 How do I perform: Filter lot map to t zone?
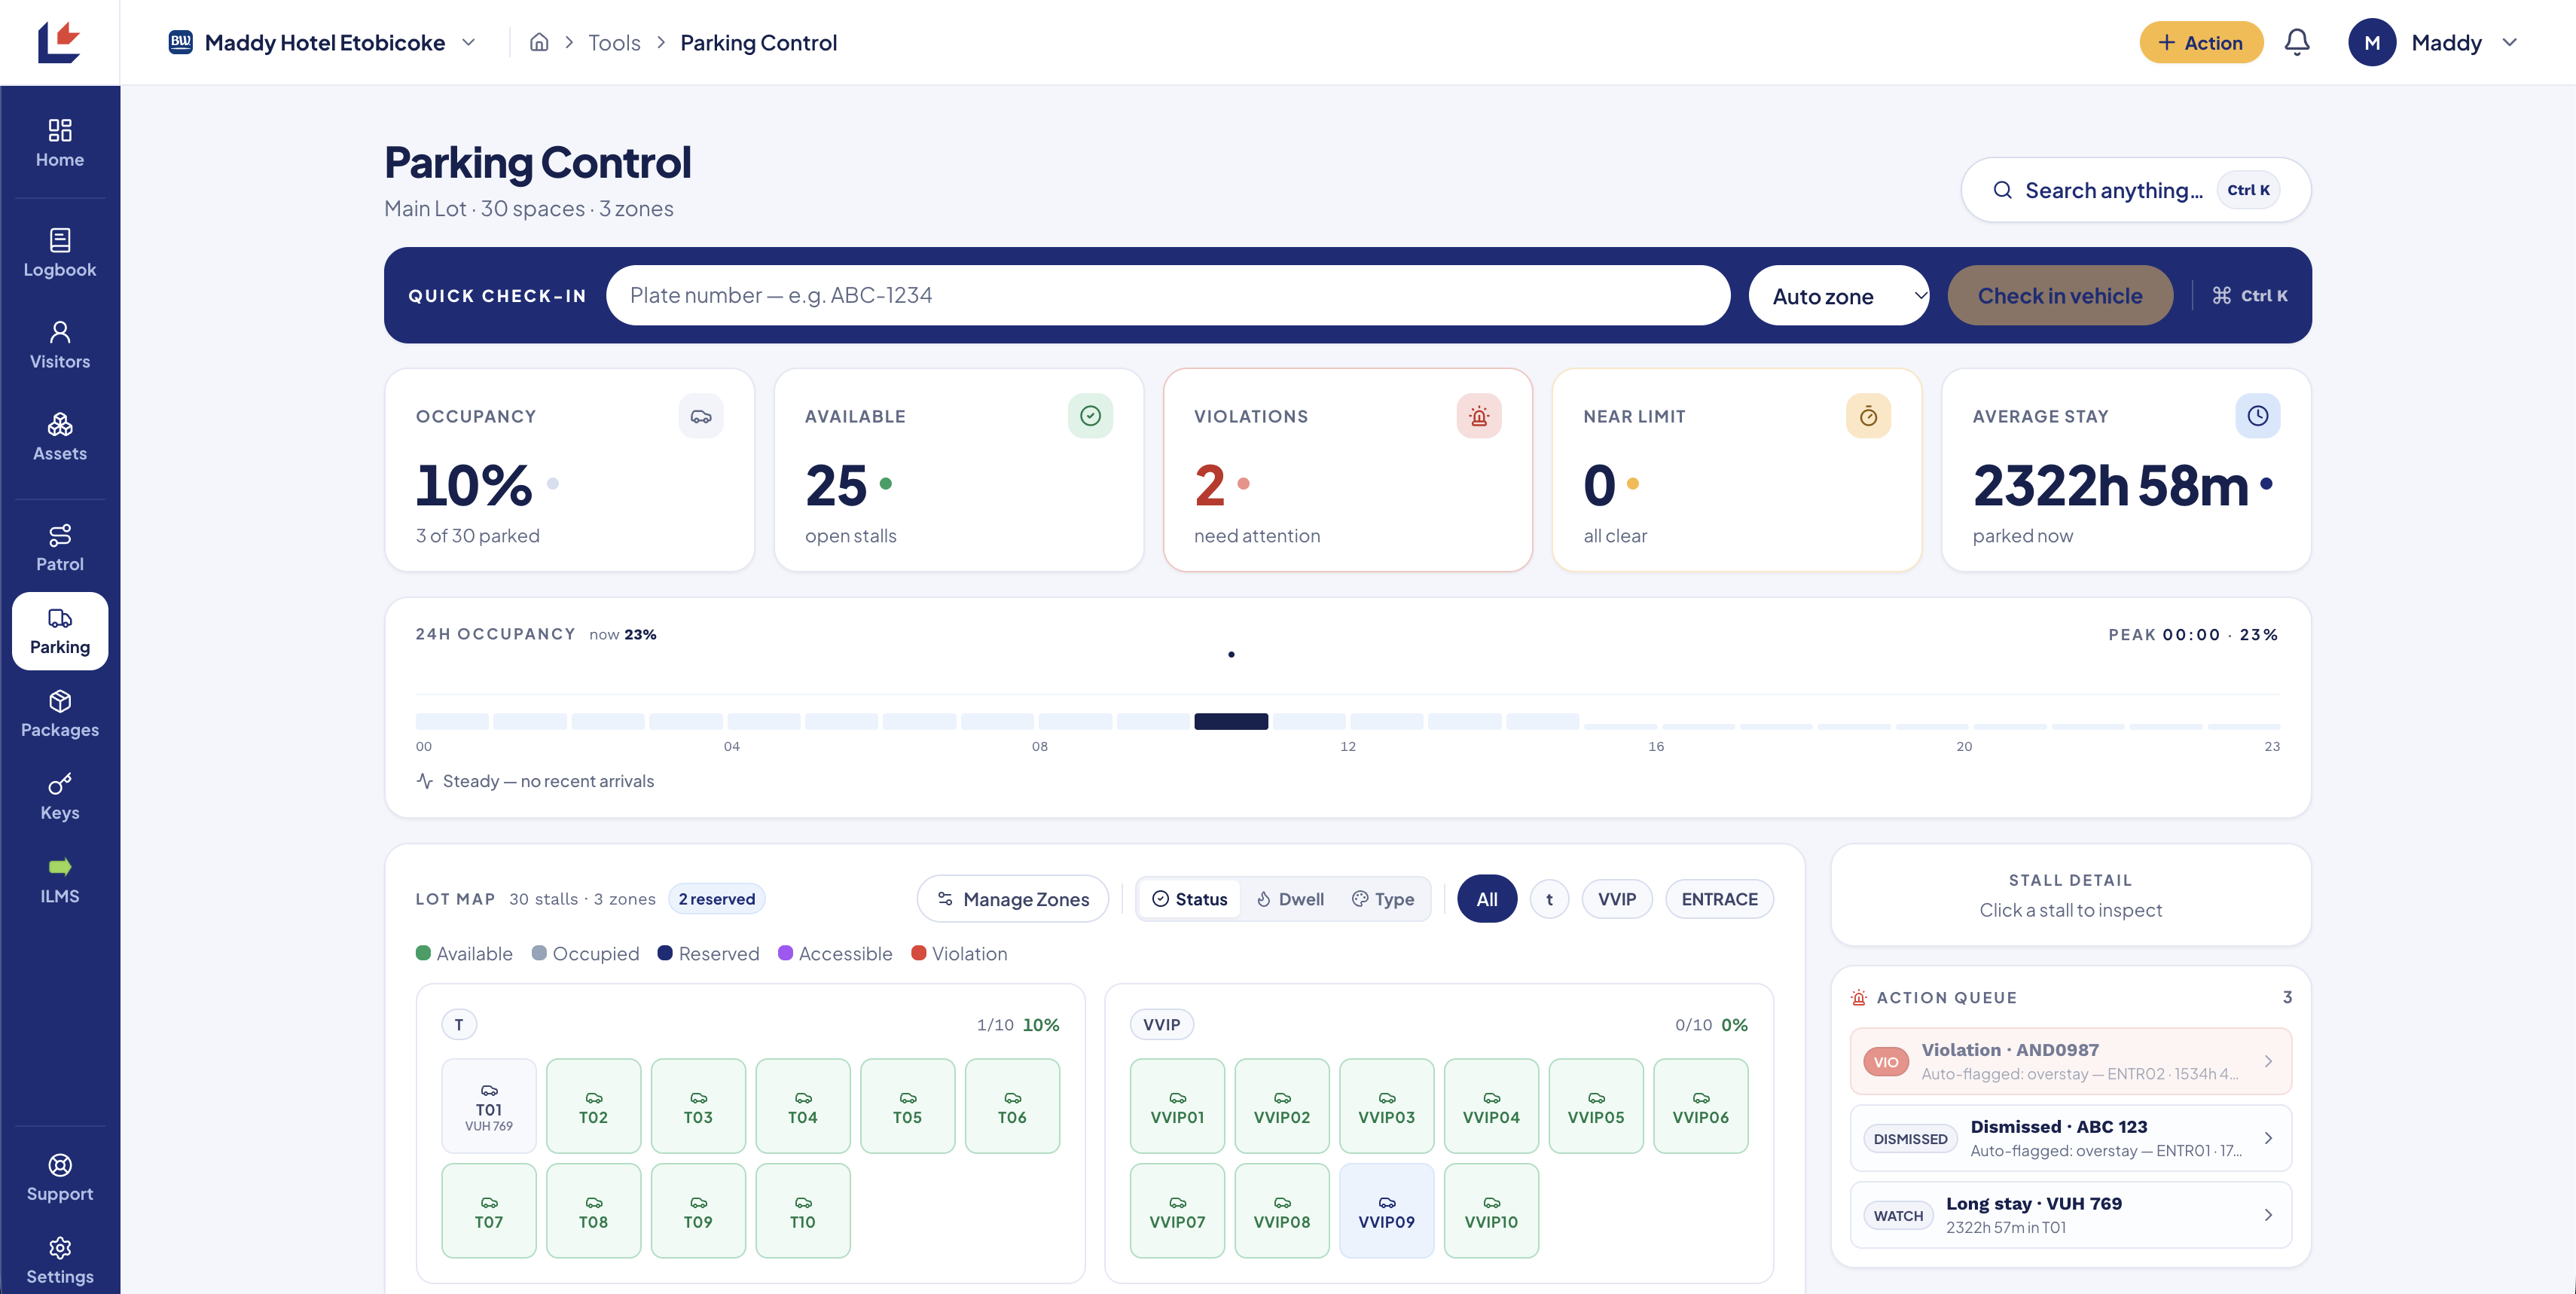tap(1549, 899)
